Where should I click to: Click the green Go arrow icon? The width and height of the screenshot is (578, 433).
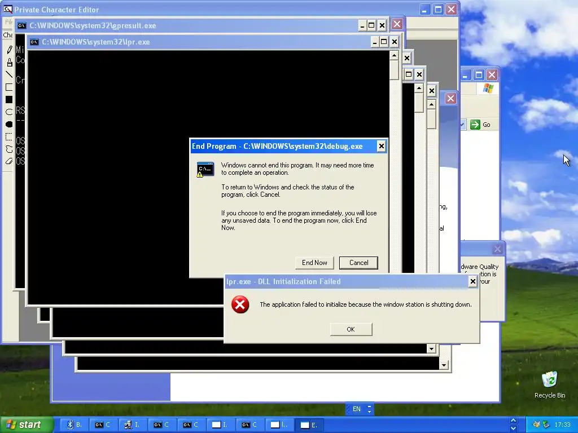pyautogui.click(x=475, y=125)
